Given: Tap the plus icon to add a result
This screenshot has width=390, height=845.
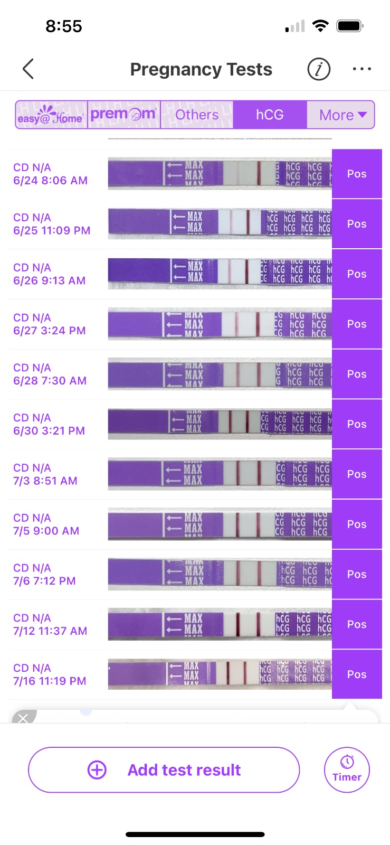Looking at the screenshot, I should [97, 770].
